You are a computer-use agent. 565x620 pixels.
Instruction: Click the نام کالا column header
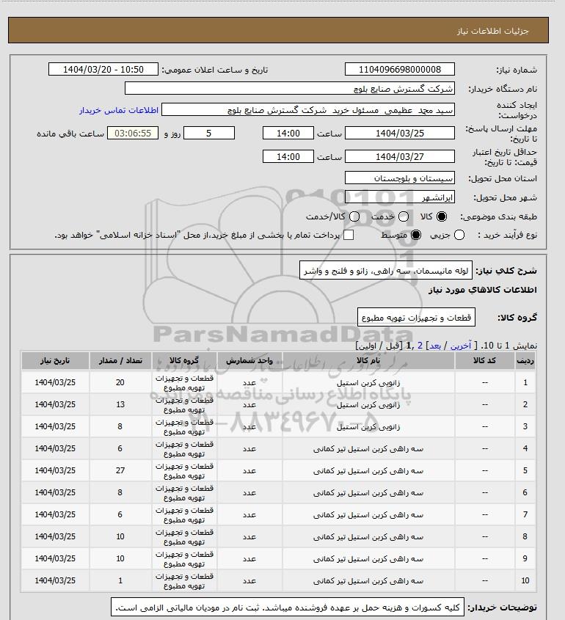coord(368,360)
